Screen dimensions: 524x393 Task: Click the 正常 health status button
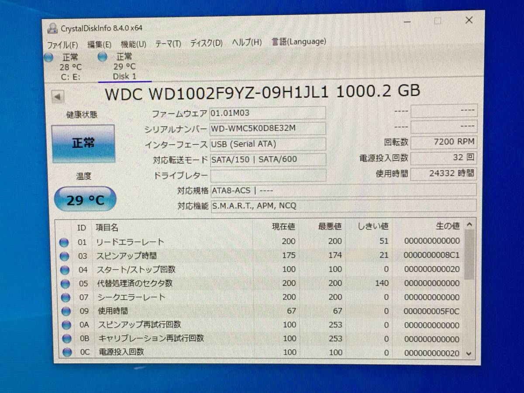tap(83, 144)
